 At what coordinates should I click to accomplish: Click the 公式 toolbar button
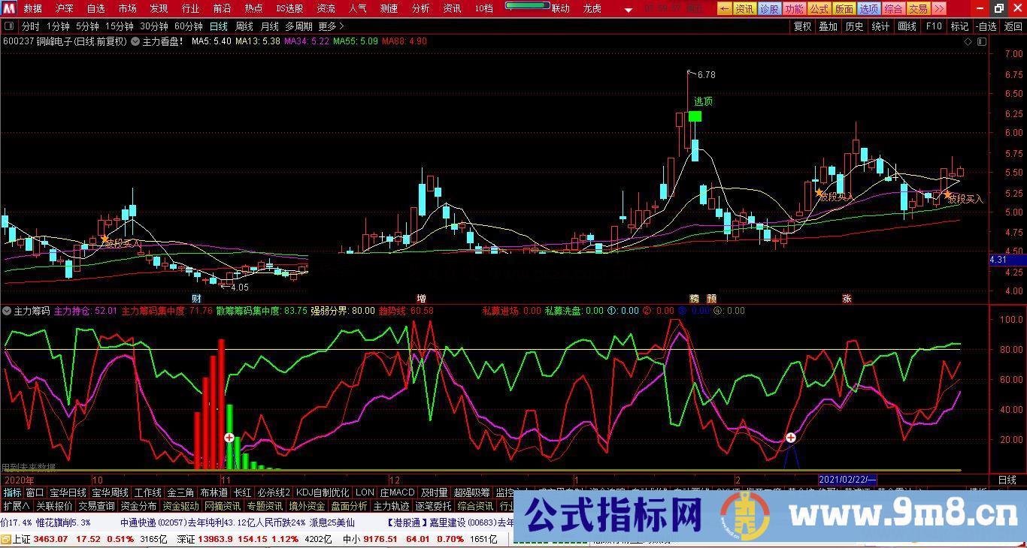pyautogui.click(x=819, y=9)
